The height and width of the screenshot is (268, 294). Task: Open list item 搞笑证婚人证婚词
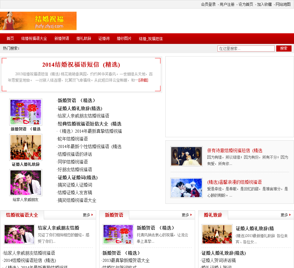(x=75, y=185)
